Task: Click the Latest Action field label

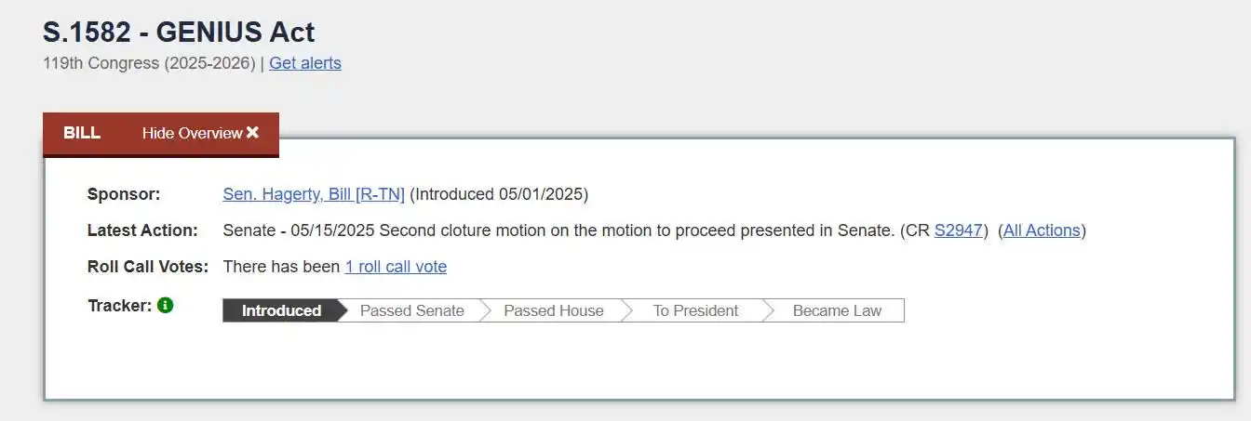Action: pos(142,230)
